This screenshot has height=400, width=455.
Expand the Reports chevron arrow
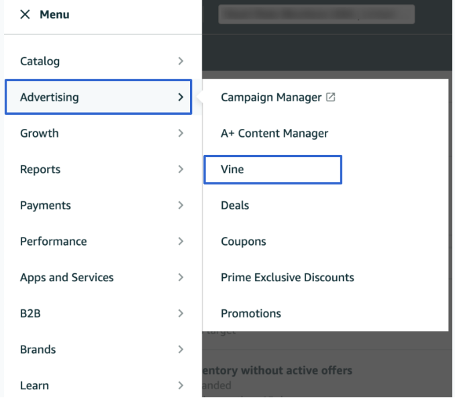point(181,169)
